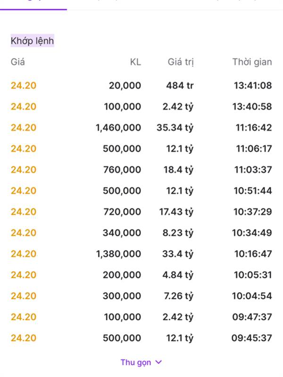283x377 pixels.
Task: Select the 1,380,000 volume trade row
Action: click(141, 254)
